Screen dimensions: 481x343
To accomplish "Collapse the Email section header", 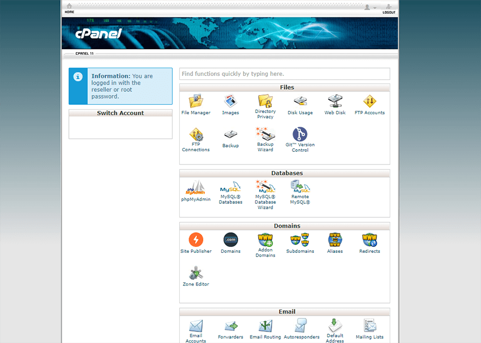I will [285, 312].
